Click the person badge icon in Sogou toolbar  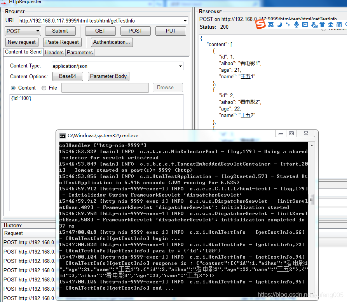314,25
